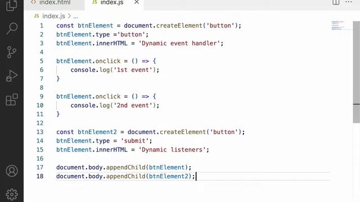Open Run and Debug view

(x=11, y=76)
